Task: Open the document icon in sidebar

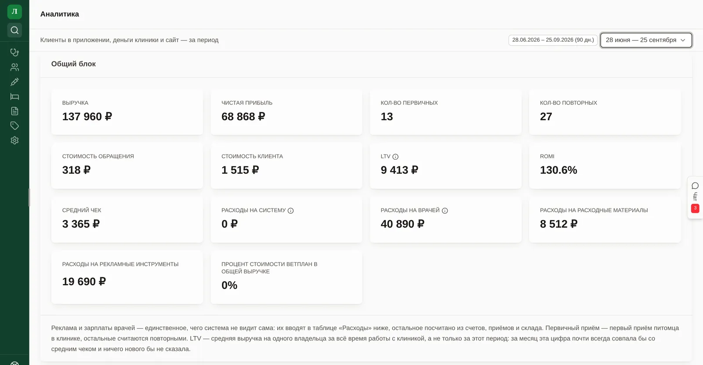Action: (14, 111)
